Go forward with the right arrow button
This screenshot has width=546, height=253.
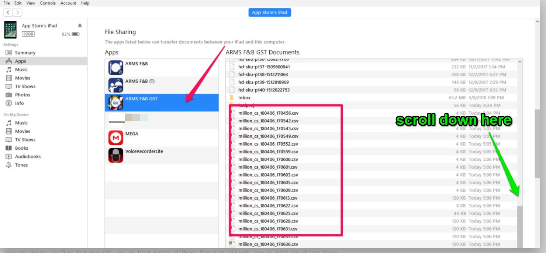coord(17,13)
